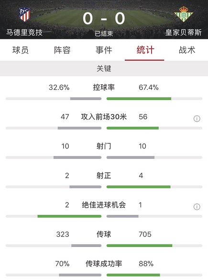This screenshot has width=208, height=280.
Task: Switch to the 阵容 tab
Action: pos(62,50)
